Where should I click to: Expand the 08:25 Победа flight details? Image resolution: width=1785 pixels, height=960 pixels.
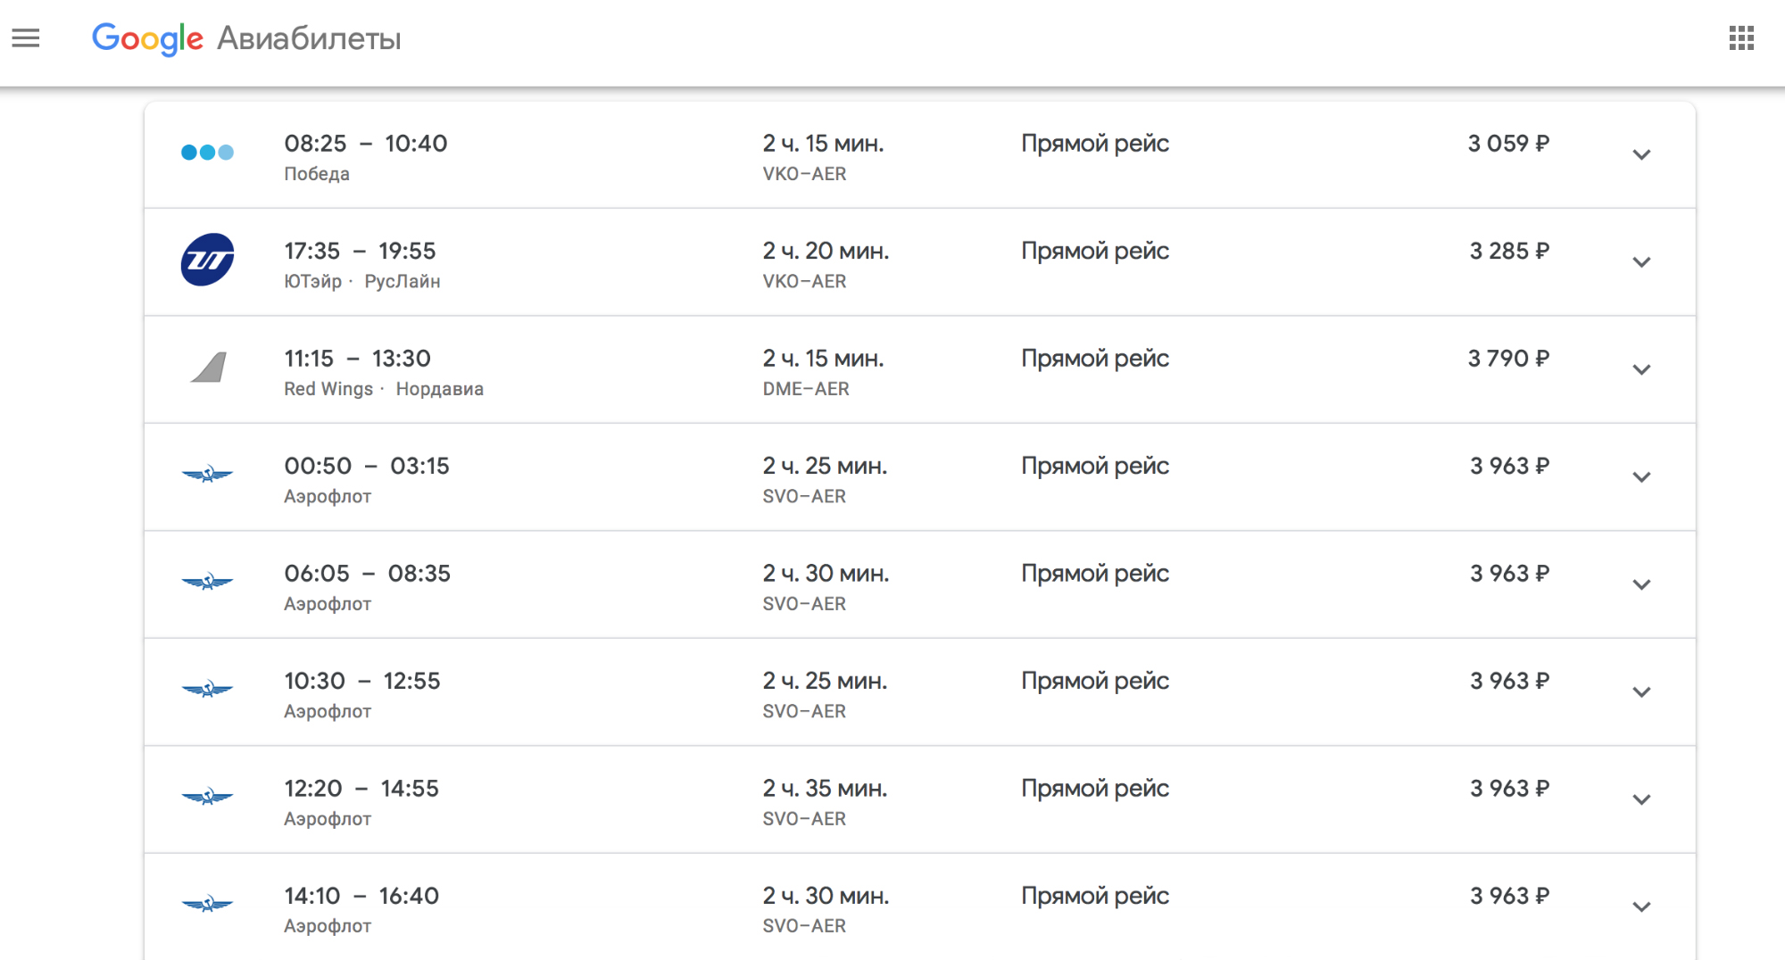pos(1641,154)
